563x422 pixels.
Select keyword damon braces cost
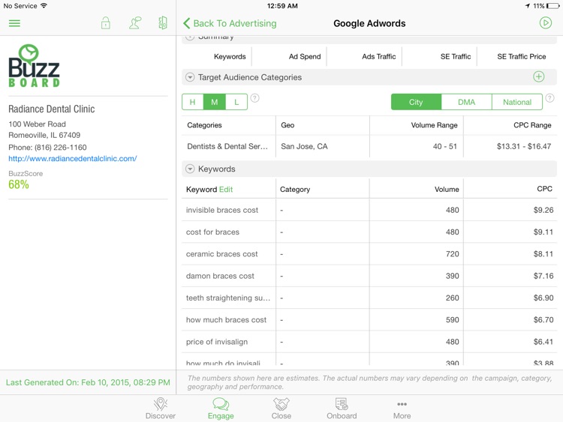click(x=220, y=276)
